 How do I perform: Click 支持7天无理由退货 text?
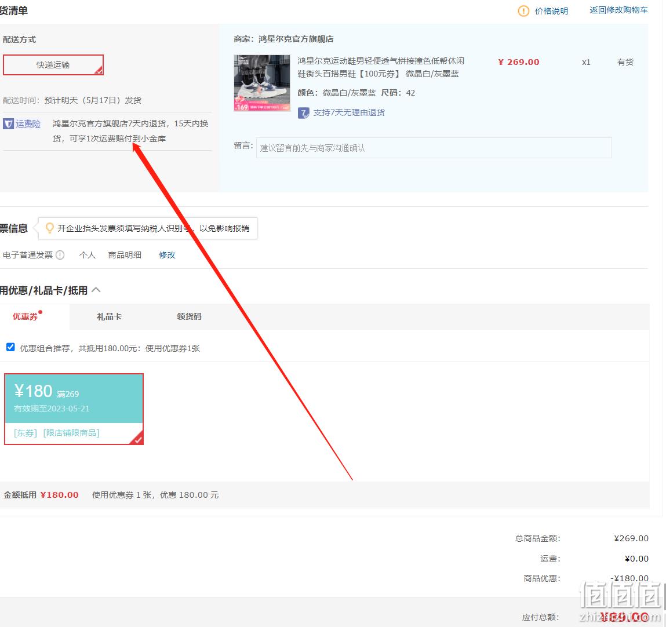pos(349,112)
